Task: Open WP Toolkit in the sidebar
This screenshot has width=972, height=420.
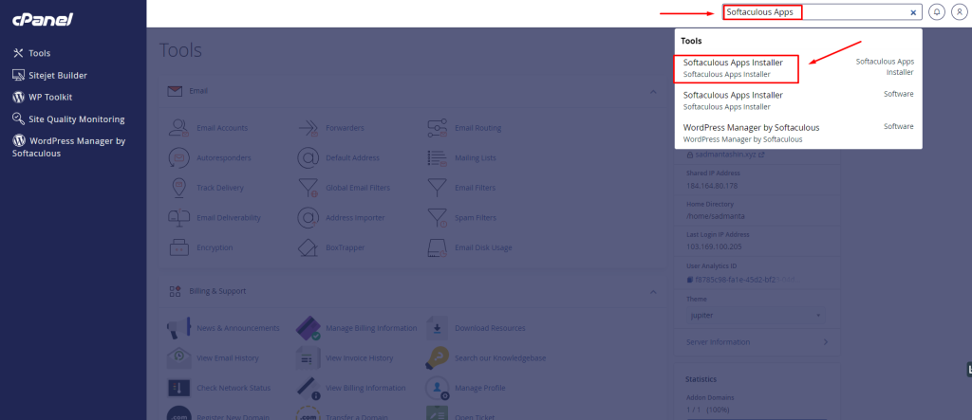Action: 42,98
